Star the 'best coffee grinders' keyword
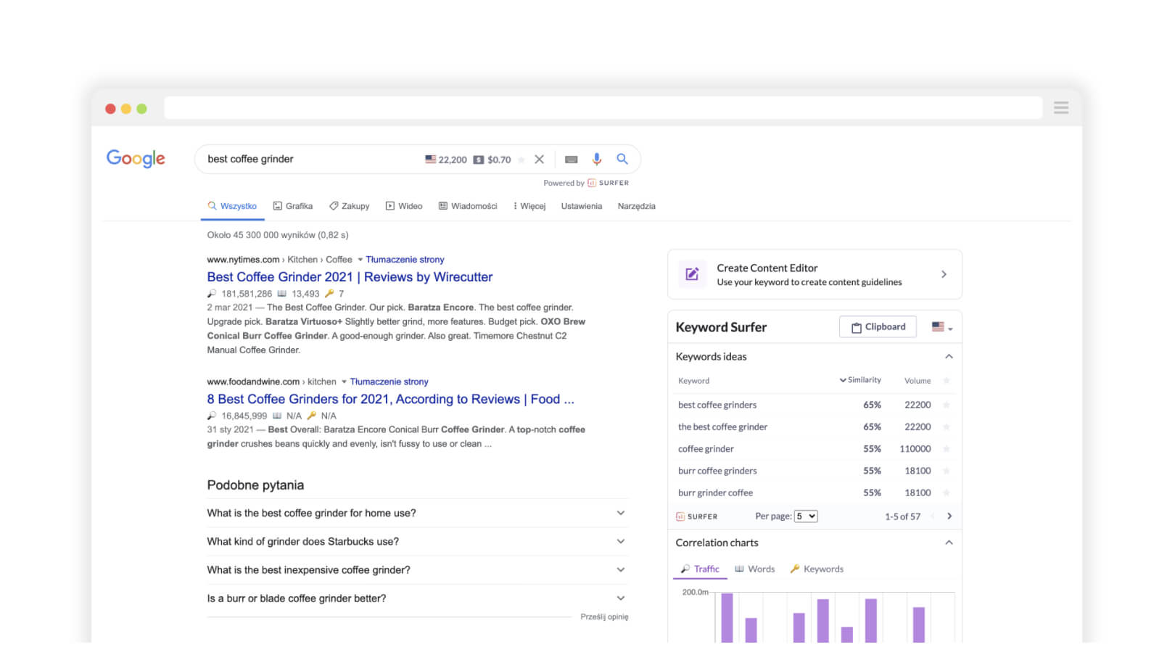The height and width of the screenshot is (647, 1175). 946,405
